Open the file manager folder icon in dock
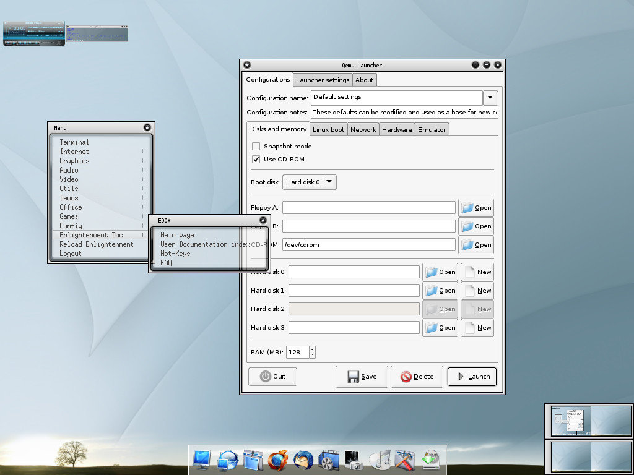 point(253,460)
